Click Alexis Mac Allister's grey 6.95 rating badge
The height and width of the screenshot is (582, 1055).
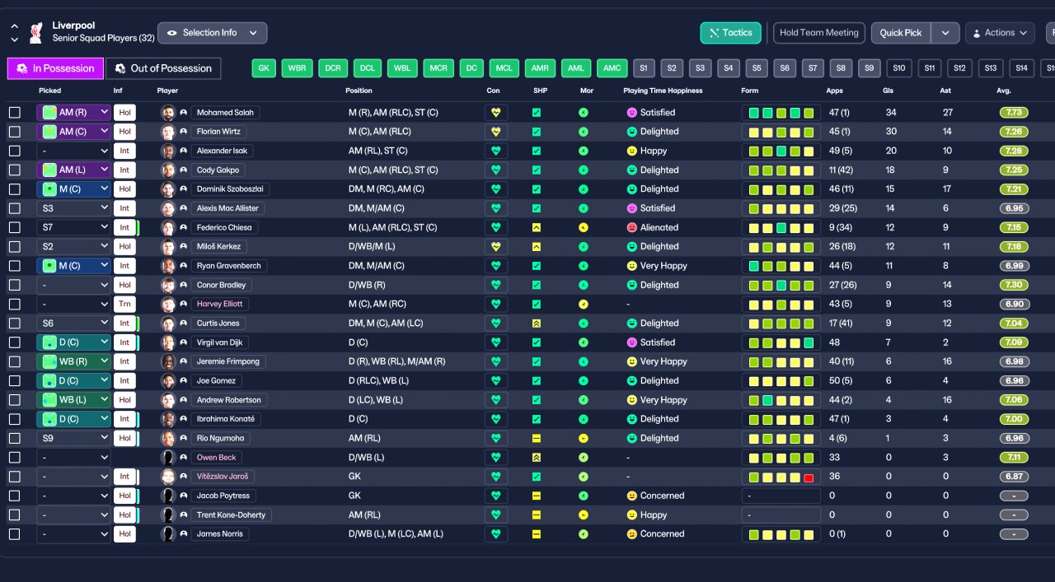coord(1014,208)
